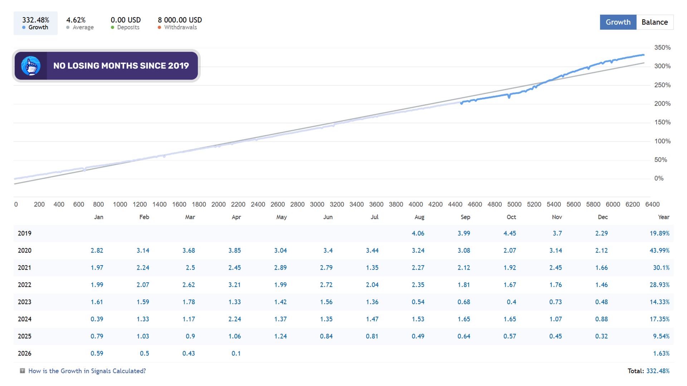Click 2021 July value 1.35
687x386 pixels.
[372, 268]
